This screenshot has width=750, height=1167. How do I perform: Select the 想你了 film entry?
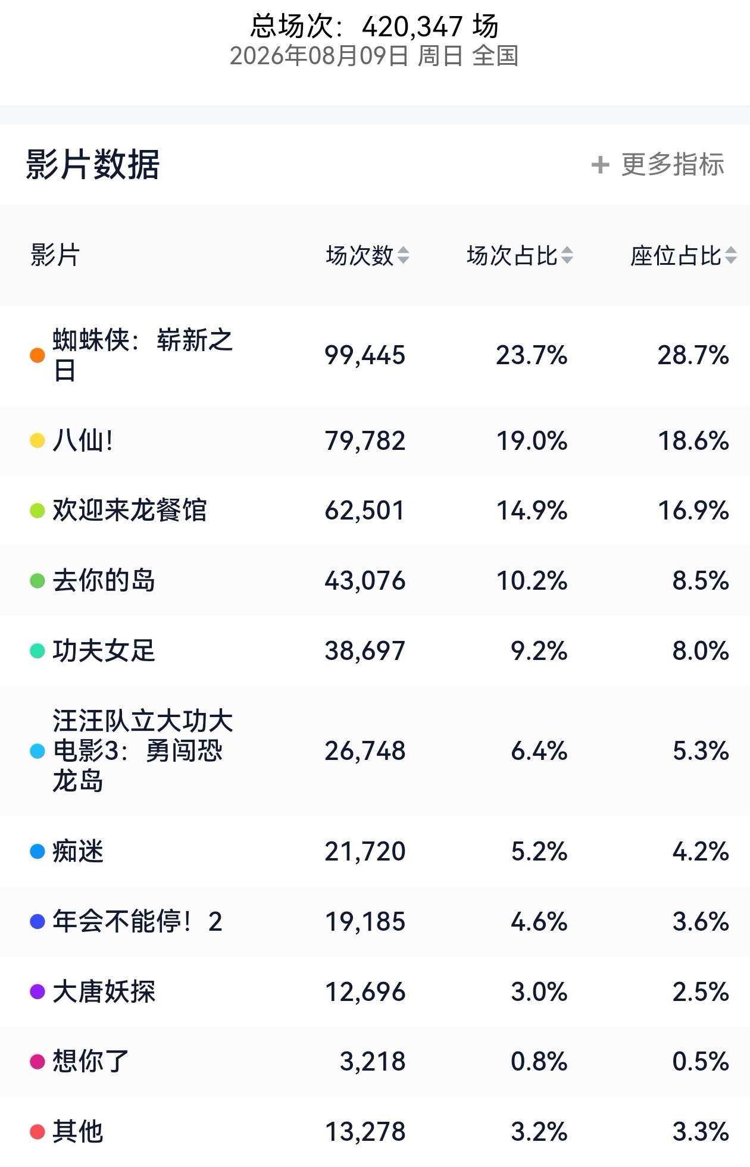coord(375,1061)
